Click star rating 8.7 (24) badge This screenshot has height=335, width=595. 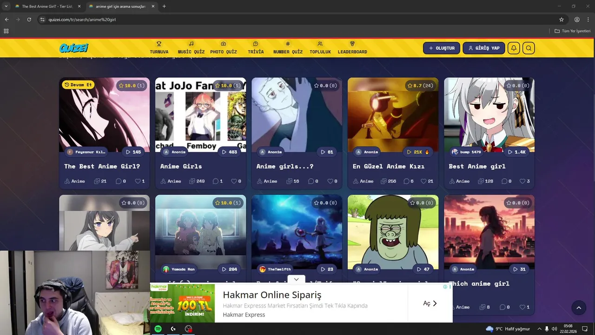point(420,86)
